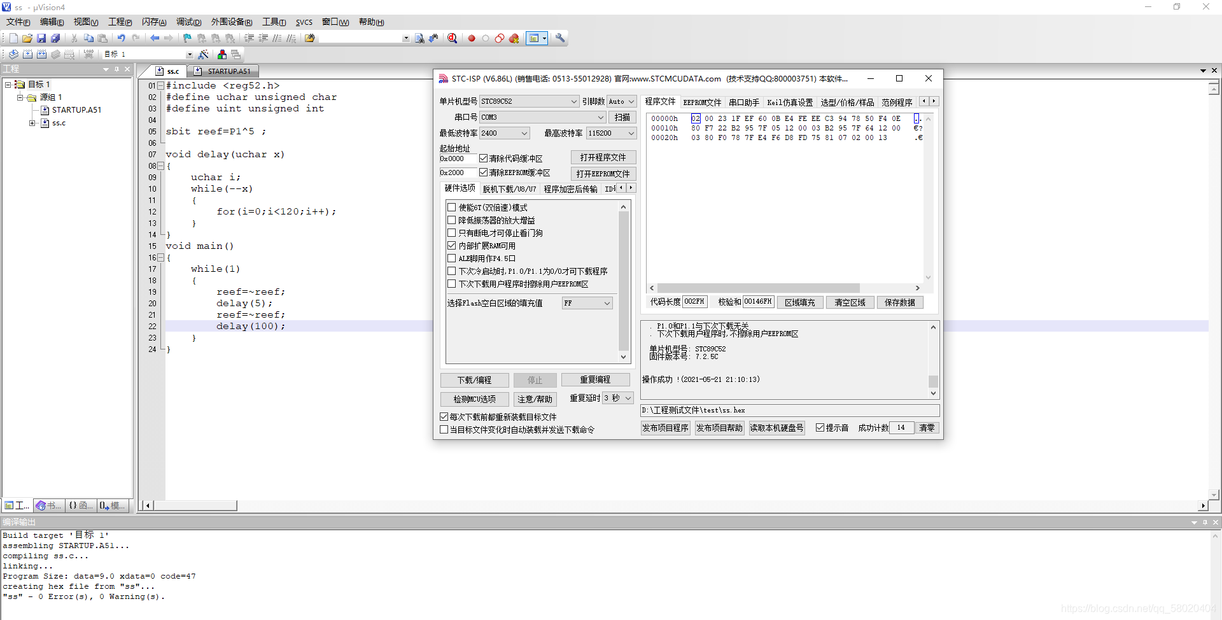Toggle 清除EEPROM缓冲区 checkbox
The image size is (1222, 620).
point(484,173)
